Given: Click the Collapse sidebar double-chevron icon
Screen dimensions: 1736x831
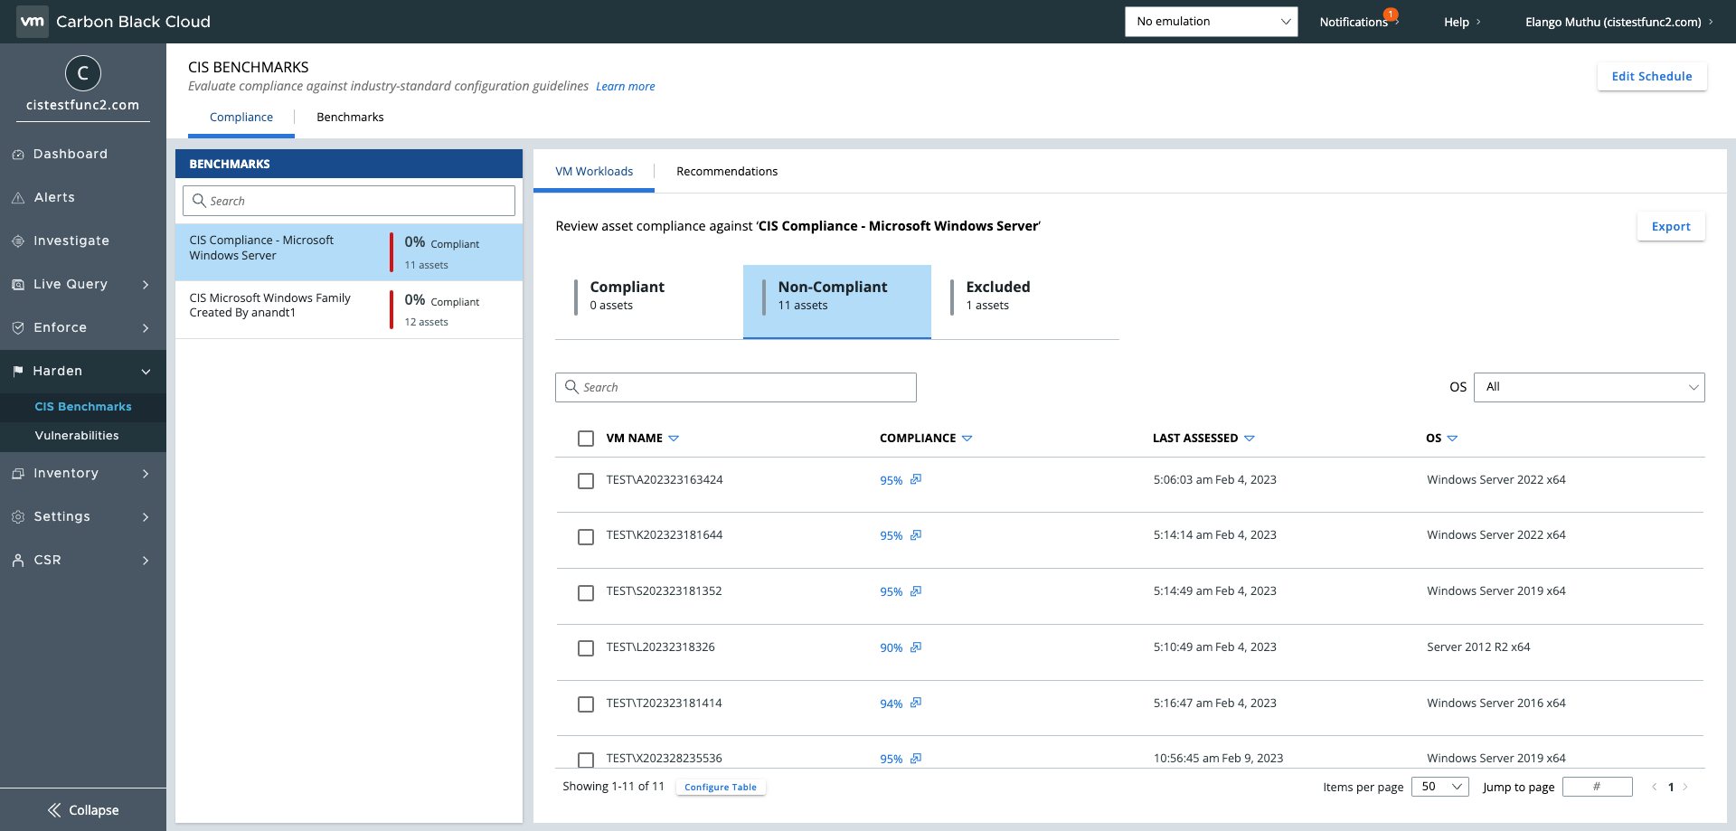Looking at the screenshot, I should 54,810.
